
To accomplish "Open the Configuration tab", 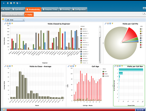I will 79,9.
